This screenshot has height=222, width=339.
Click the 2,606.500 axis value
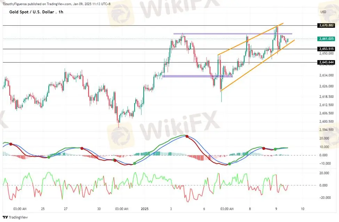click(326, 113)
